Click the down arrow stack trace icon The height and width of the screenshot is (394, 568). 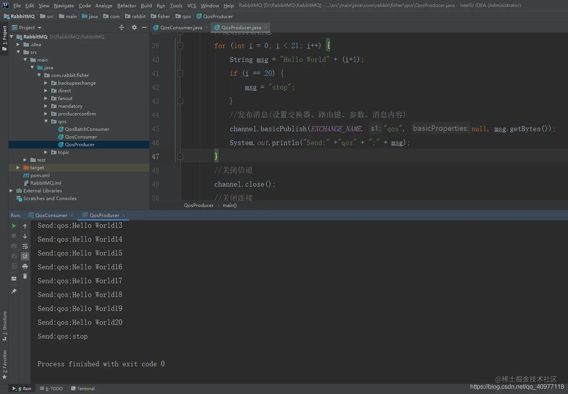point(25,236)
